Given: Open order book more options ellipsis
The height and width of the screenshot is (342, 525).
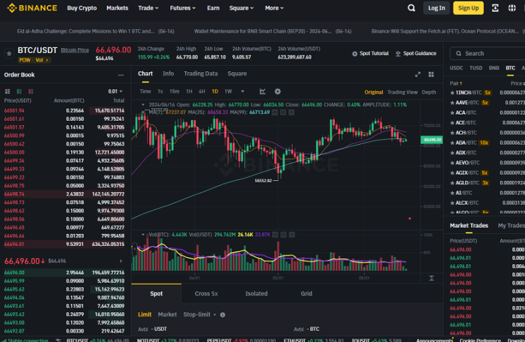Looking at the screenshot, I should click(x=121, y=75).
